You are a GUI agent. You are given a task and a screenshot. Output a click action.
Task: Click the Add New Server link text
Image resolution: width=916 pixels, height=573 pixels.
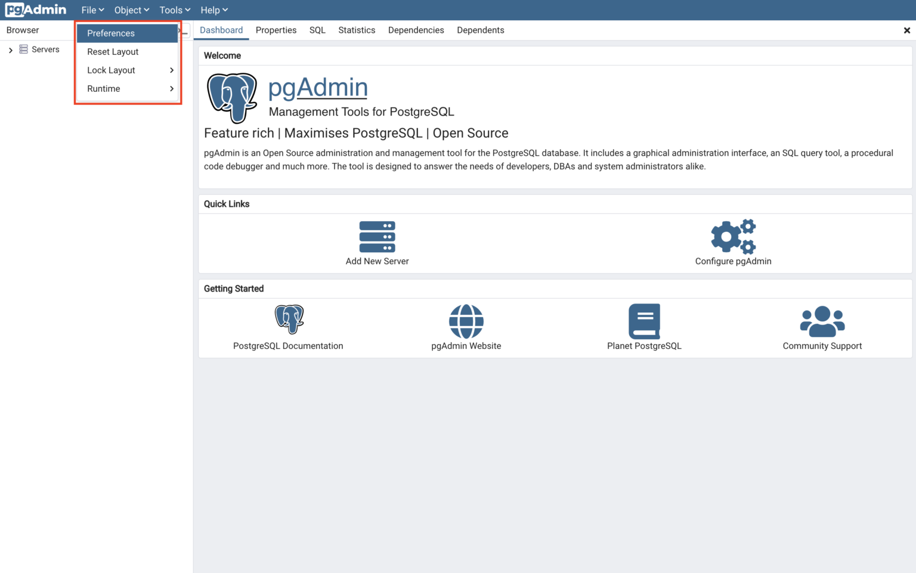point(377,261)
